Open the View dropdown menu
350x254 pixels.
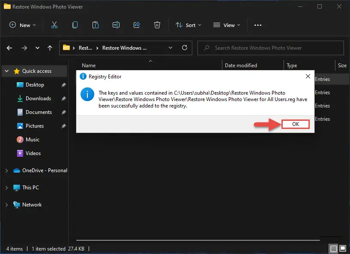(227, 25)
